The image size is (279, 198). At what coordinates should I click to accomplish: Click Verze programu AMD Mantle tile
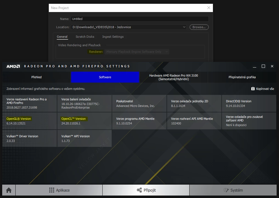pyautogui.click(x=139, y=121)
